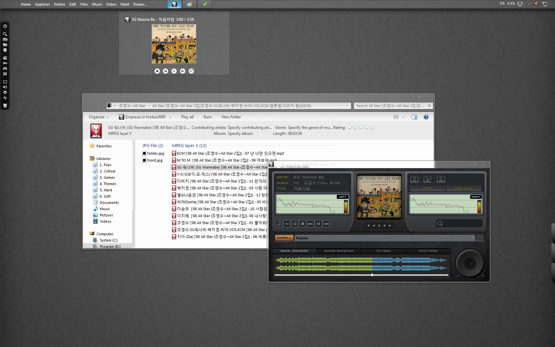
Task: Click recycle bin icon in left dock
Action: 5,105
